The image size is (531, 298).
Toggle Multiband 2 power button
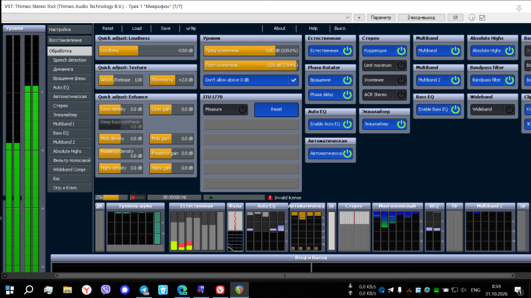[455, 80]
